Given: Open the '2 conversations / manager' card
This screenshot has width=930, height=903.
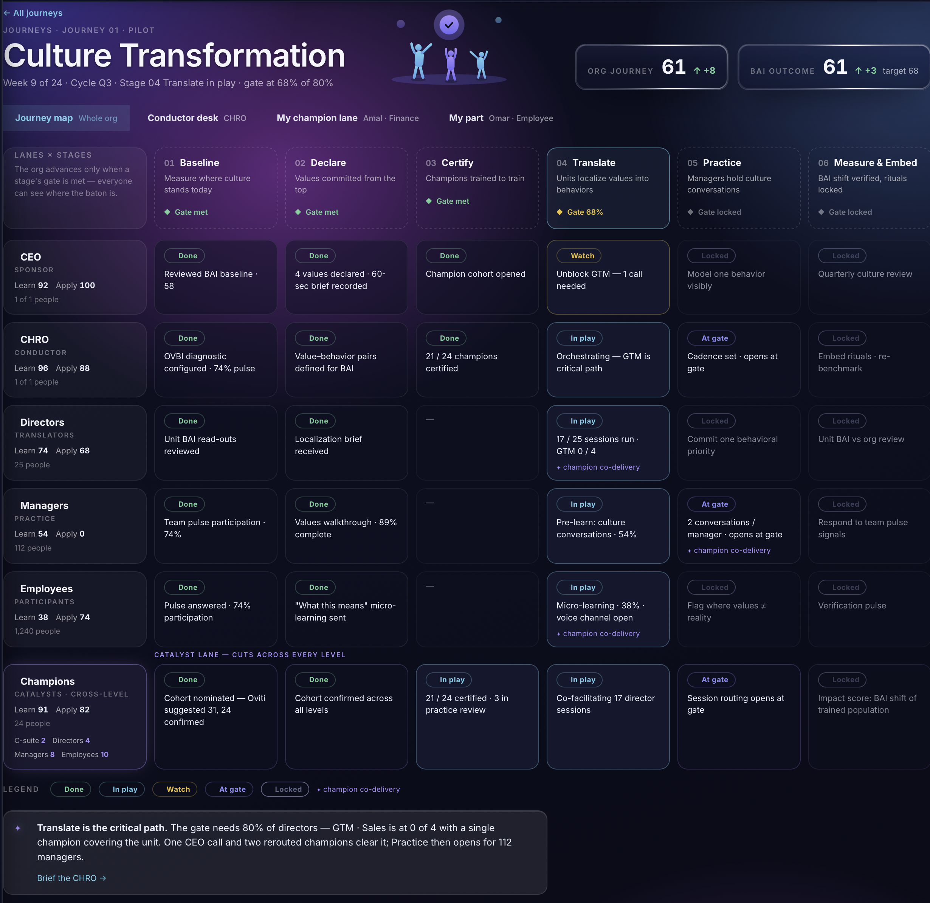Looking at the screenshot, I should pos(739,526).
